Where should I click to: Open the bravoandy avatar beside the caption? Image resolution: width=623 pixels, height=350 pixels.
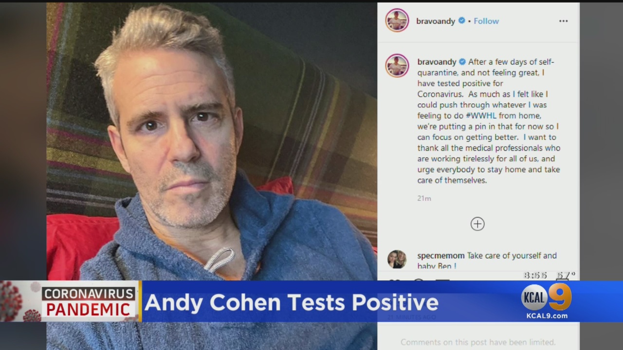click(x=397, y=66)
